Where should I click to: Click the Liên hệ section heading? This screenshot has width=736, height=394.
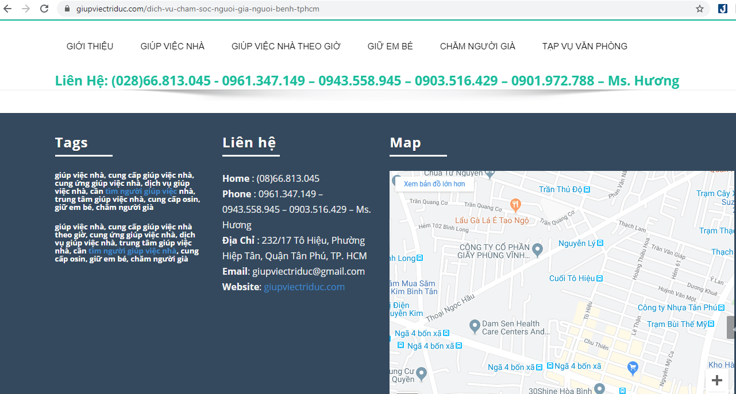pos(249,143)
